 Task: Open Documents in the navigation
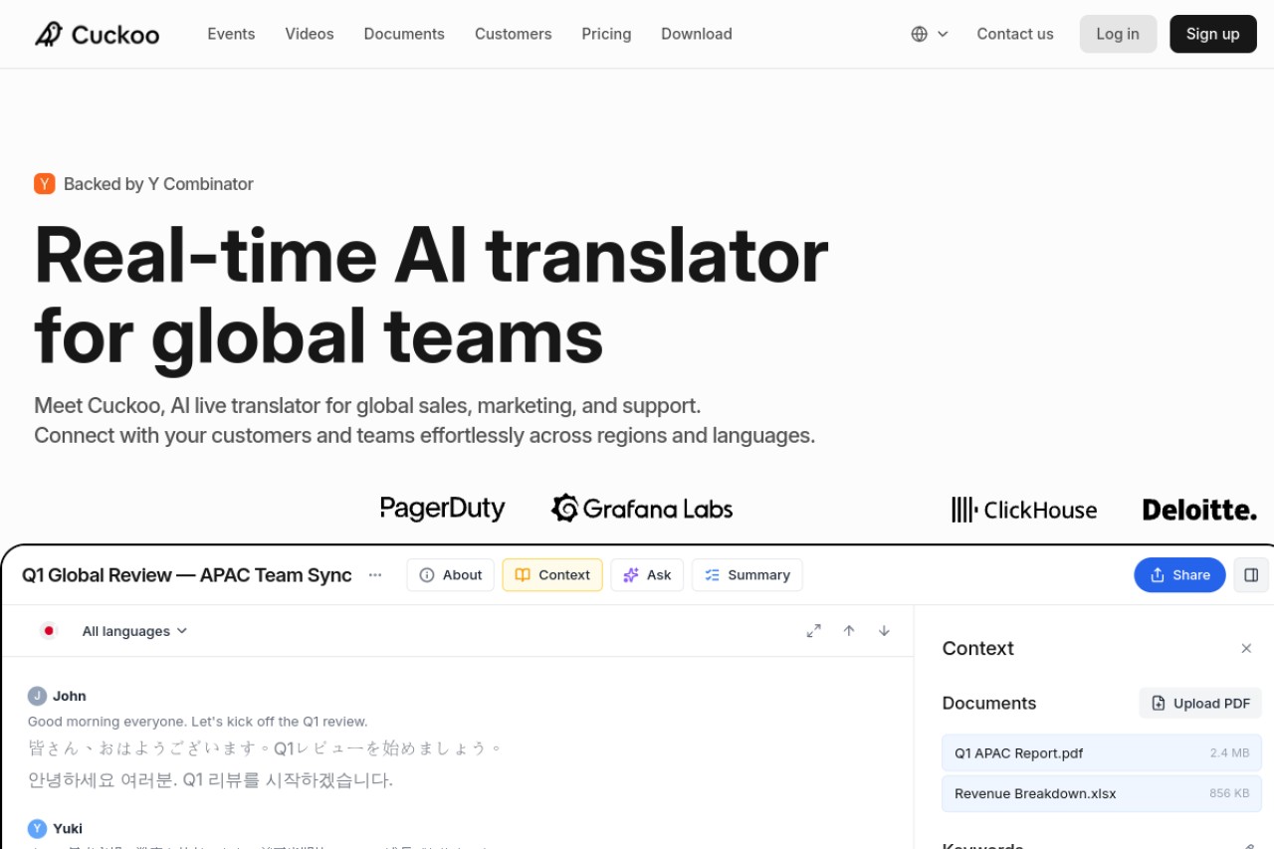click(x=404, y=34)
